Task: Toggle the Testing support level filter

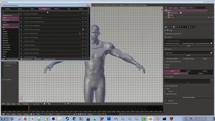Action: coord(10,22)
